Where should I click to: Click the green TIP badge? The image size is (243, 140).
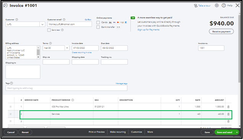coord(133,18)
